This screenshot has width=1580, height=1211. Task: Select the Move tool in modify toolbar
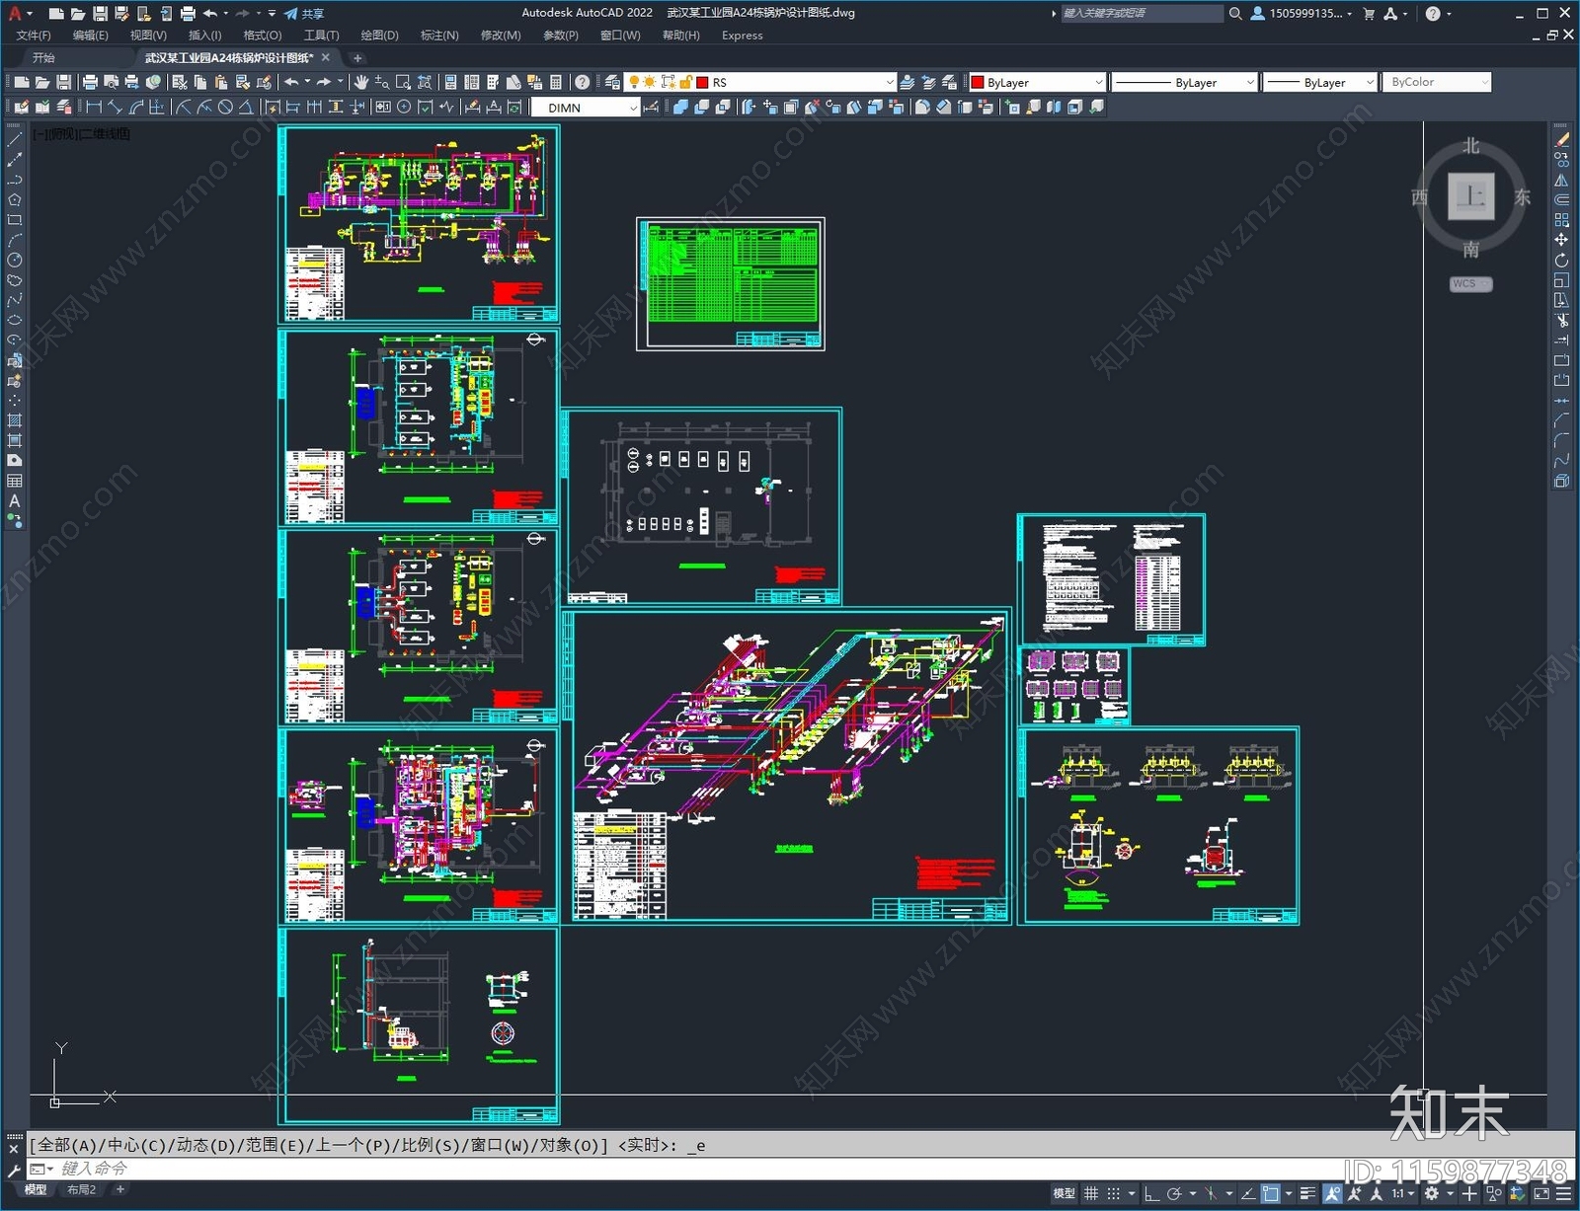click(1561, 240)
